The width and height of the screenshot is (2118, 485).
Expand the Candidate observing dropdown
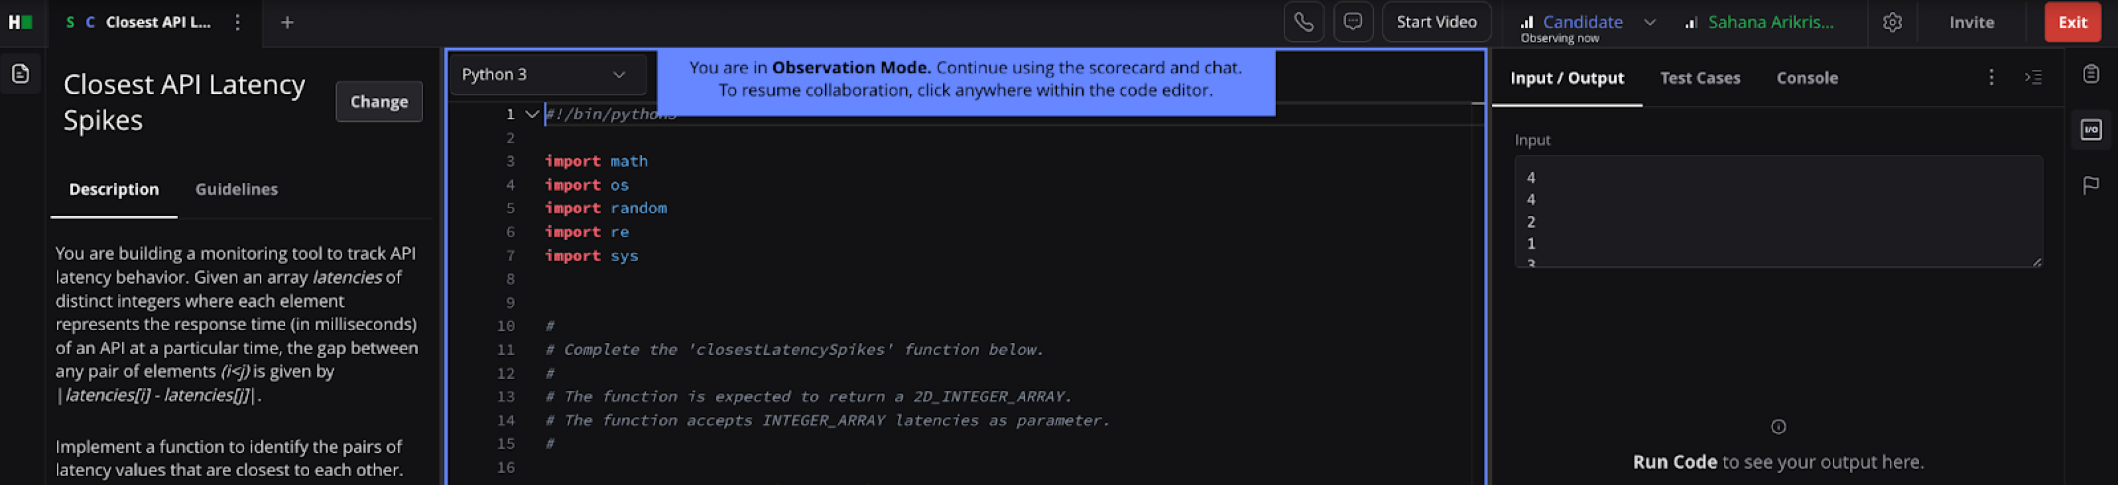click(x=1649, y=22)
